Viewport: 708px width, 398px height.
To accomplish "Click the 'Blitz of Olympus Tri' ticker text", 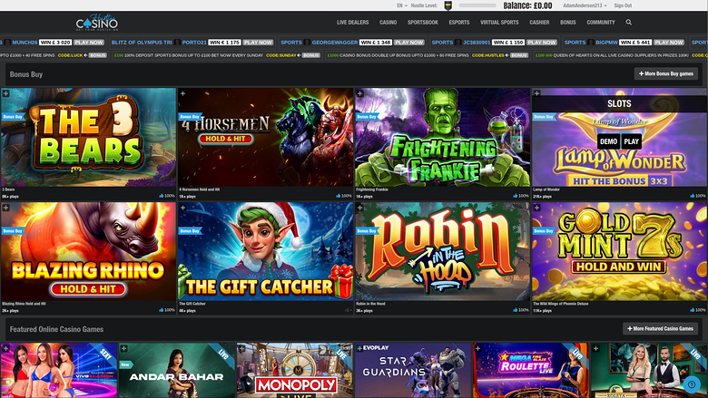I will 142,43.
